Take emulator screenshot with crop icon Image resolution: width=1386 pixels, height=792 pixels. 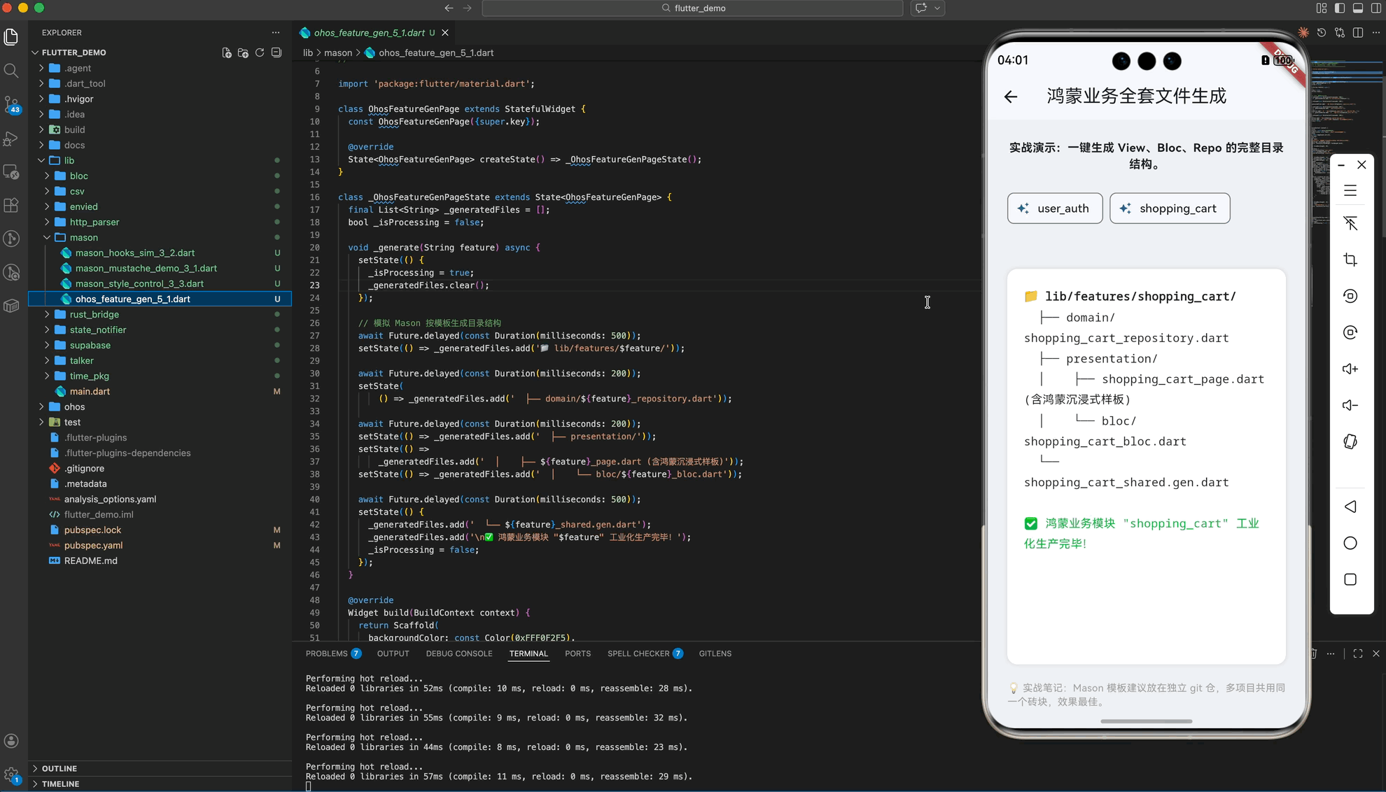(1350, 260)
